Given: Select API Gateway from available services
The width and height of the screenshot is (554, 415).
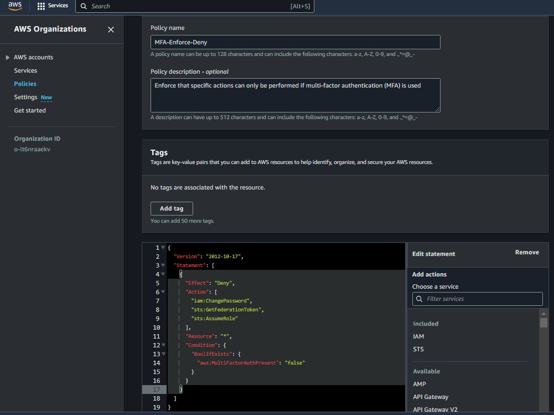Looking at the screenshot, I should coord(431,397).
